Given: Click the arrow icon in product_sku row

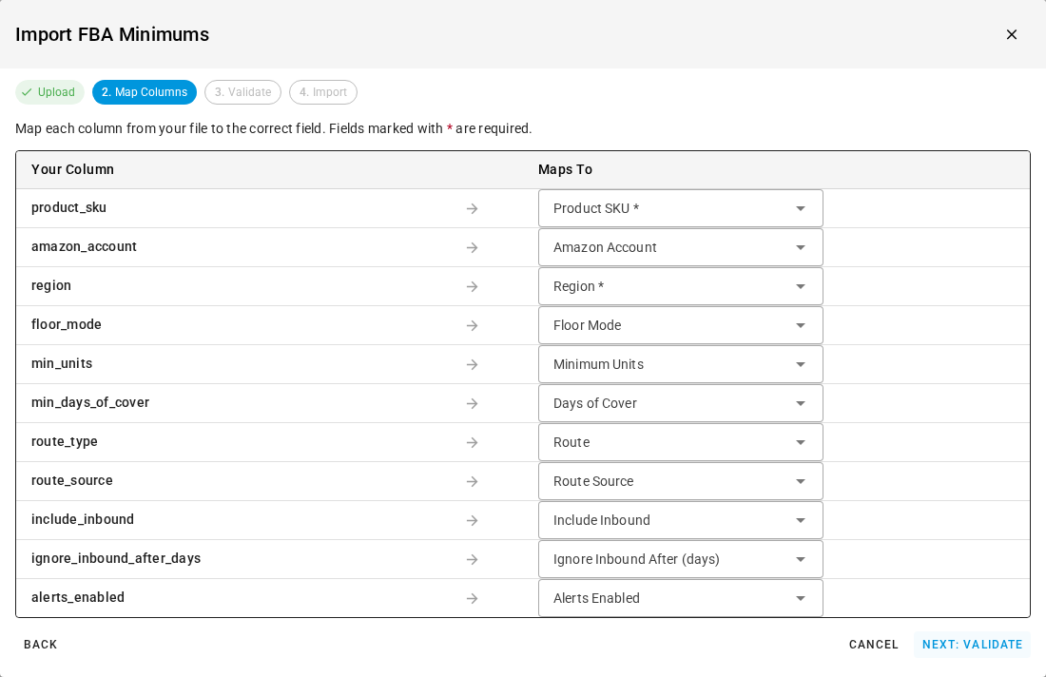Looking at the screenshot, I should click(x=473, y=209).
